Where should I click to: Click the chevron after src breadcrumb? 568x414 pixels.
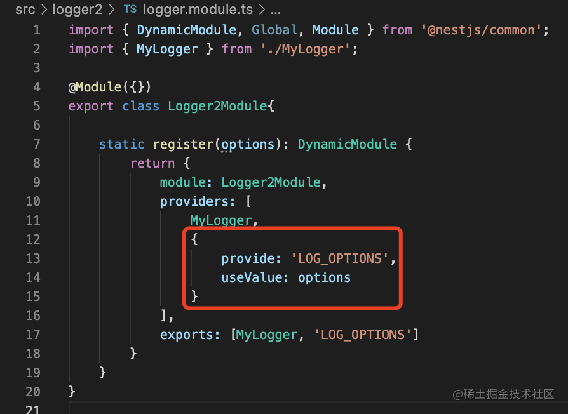tap(44, 10)
